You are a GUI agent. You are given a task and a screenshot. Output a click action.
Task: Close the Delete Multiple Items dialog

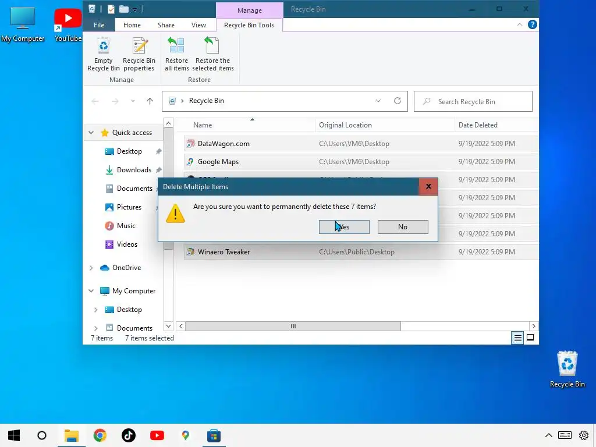(428, 186)
